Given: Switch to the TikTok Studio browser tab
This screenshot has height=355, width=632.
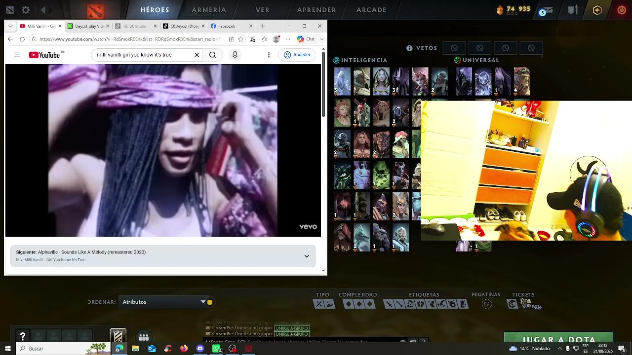Looking at the screenshot, I should coord(135,26).
